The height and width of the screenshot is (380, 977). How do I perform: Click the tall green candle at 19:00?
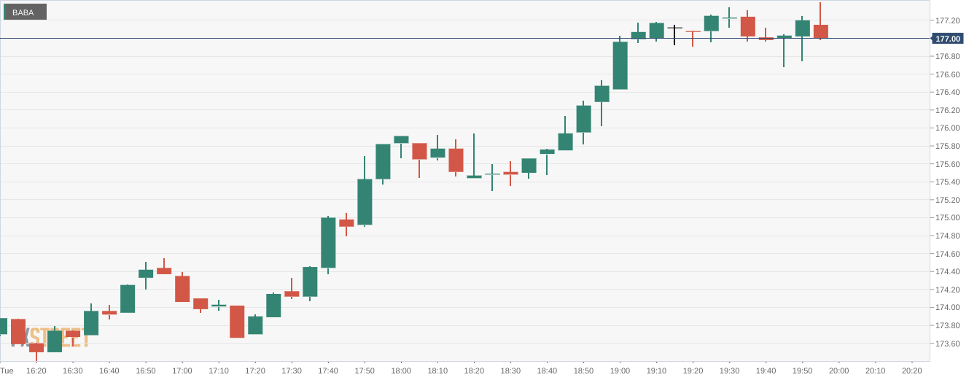click(x=620, y=66)
